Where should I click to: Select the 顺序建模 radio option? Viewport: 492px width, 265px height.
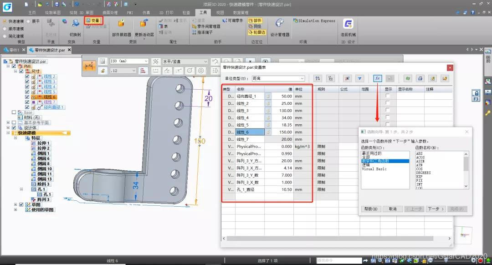(5, 29)
